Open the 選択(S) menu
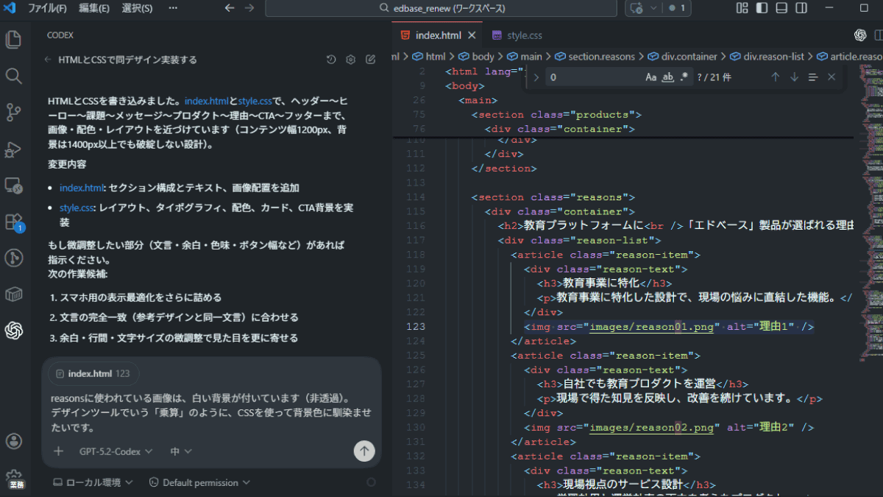Viewport: 883px width, 497px height. [x=137, y=8]
